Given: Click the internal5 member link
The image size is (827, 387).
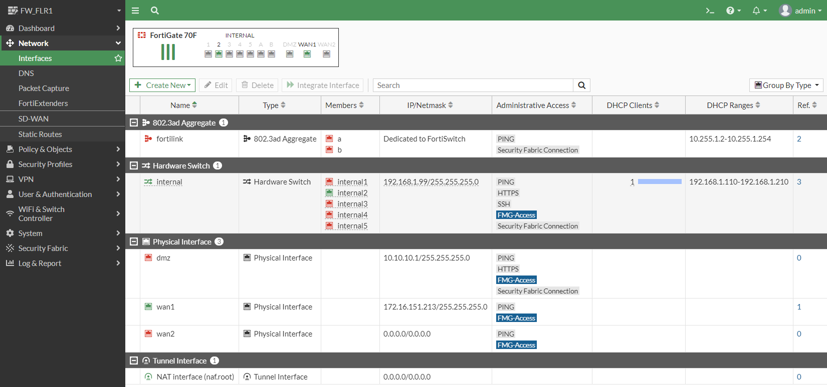Looking at the screenshot, I should pos(352,226).
